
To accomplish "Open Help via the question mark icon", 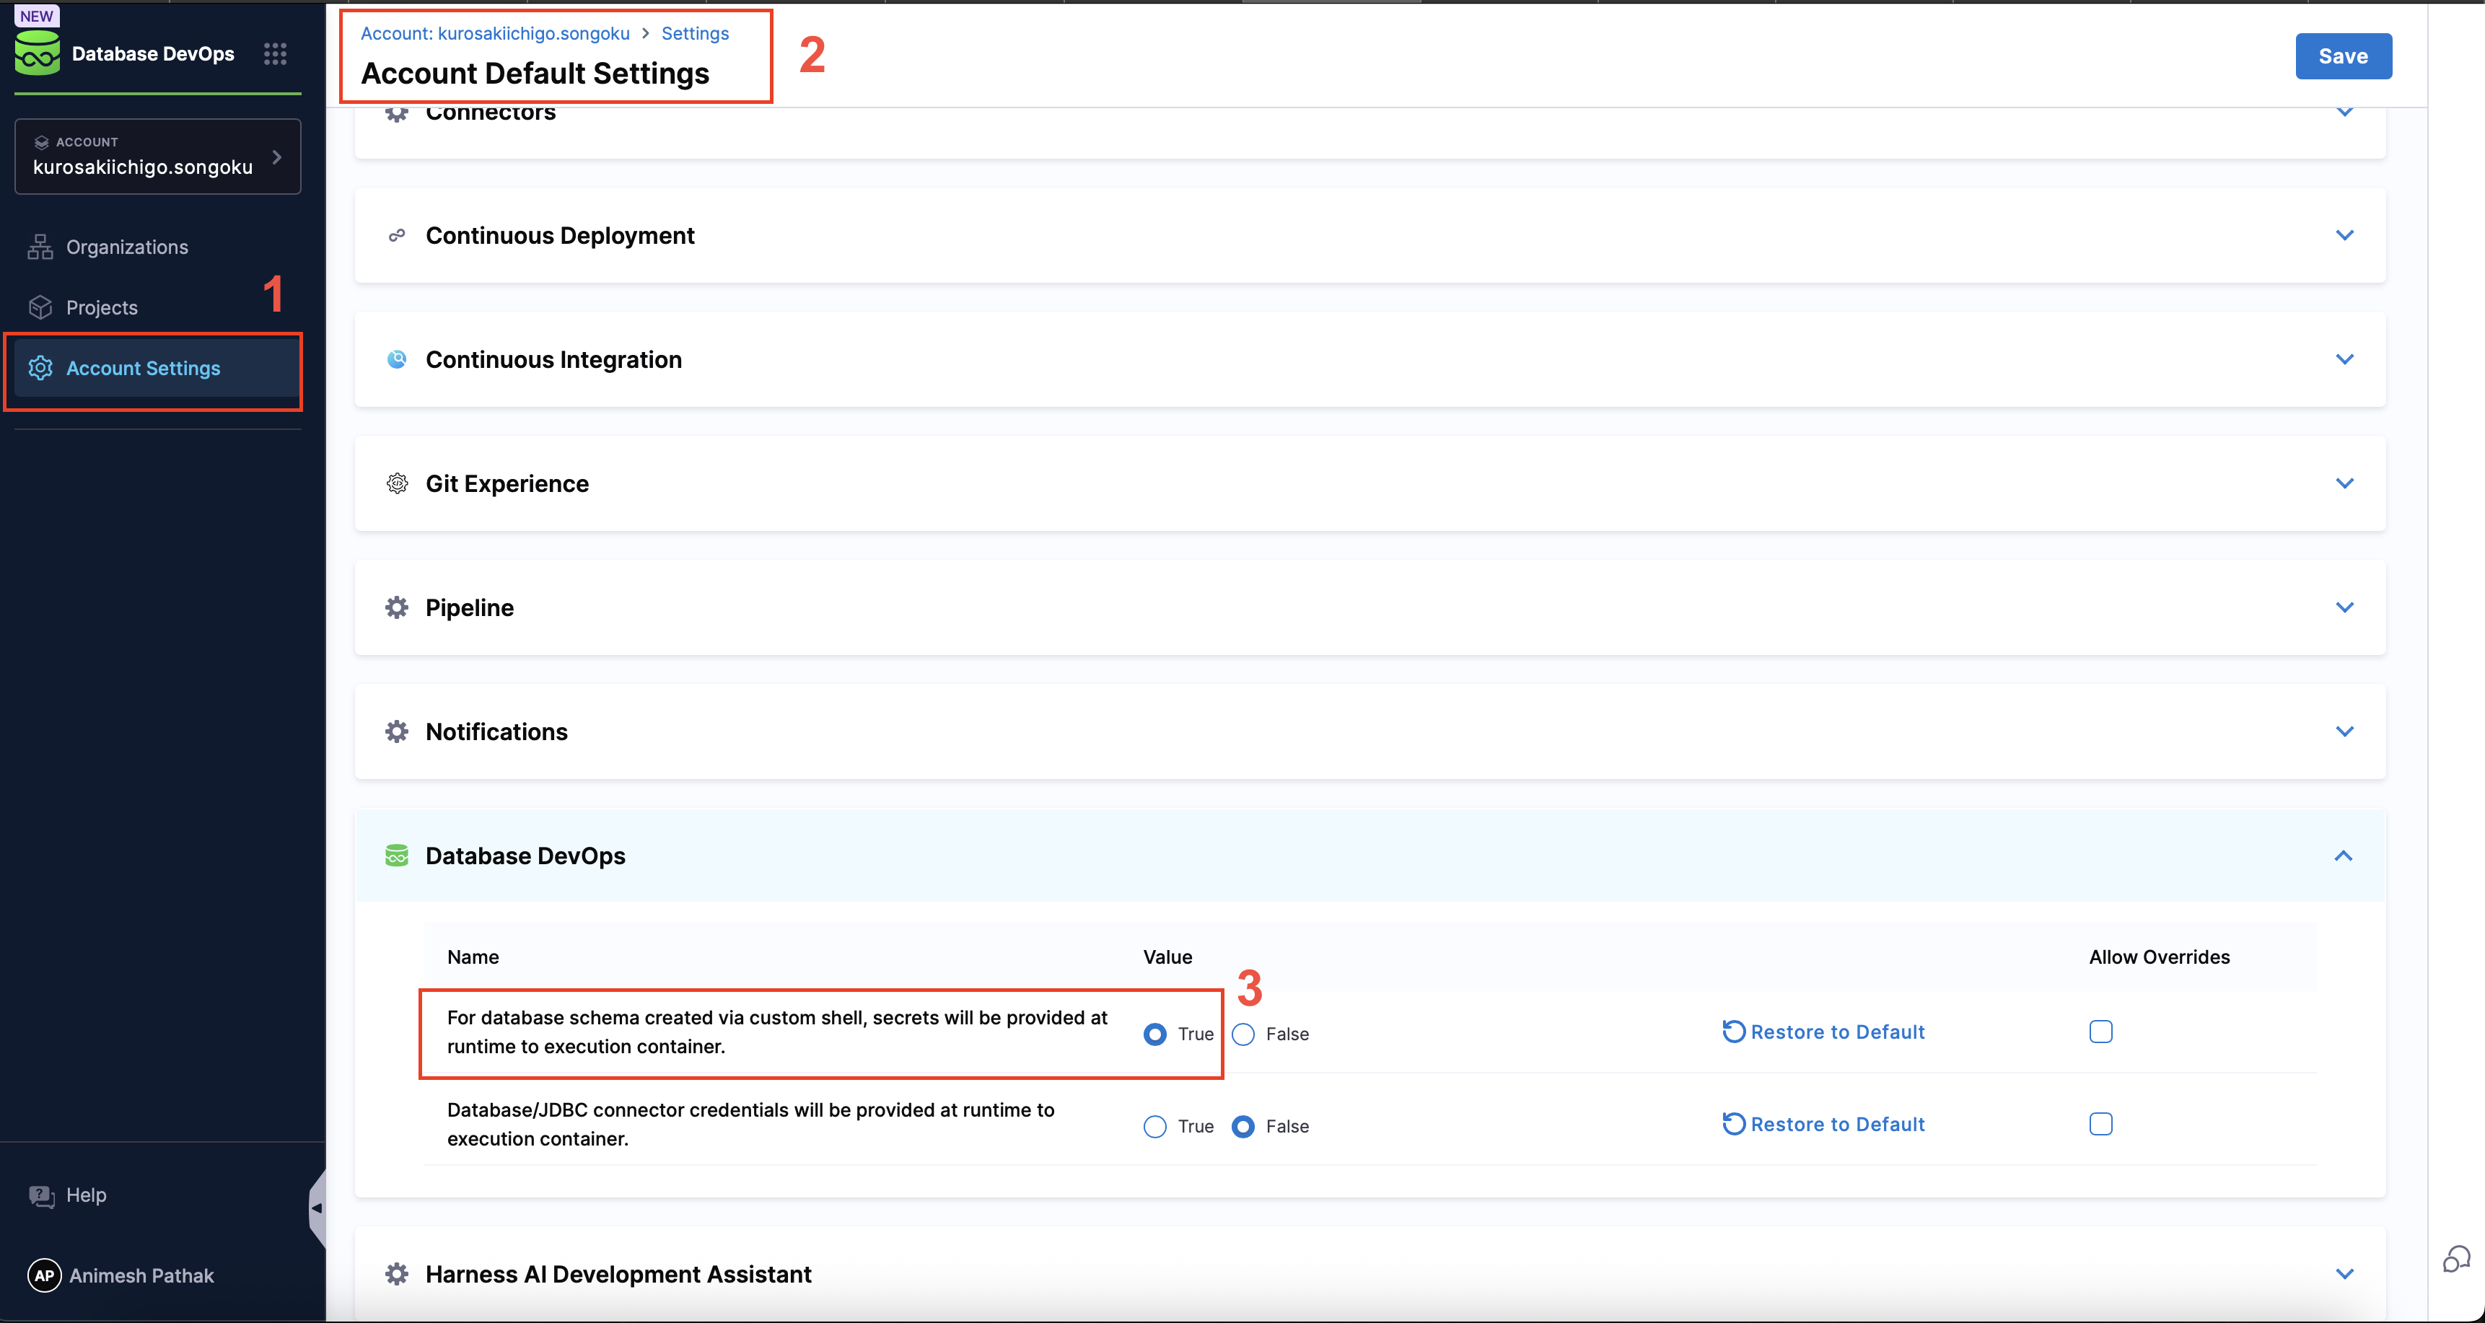I will tap(40, 1195).
